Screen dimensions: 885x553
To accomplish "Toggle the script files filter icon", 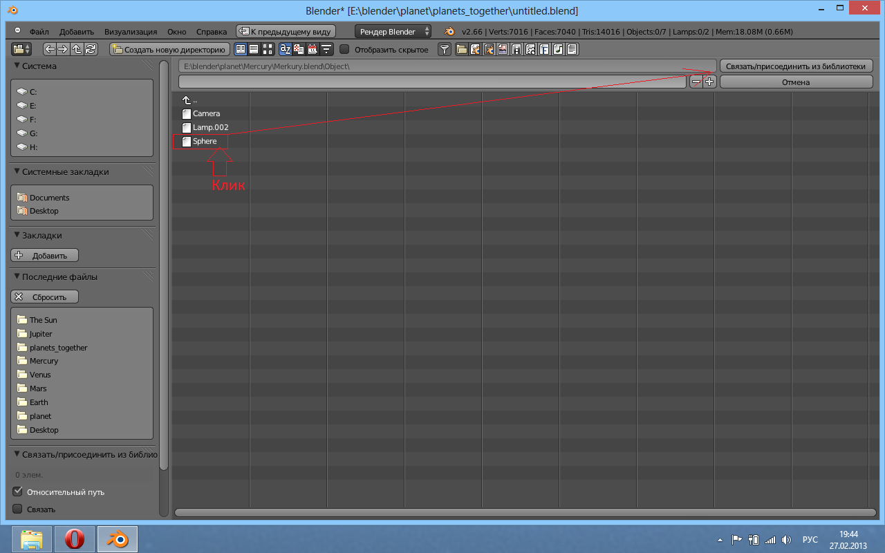I will pyautogui.click(x=530, y=49).
